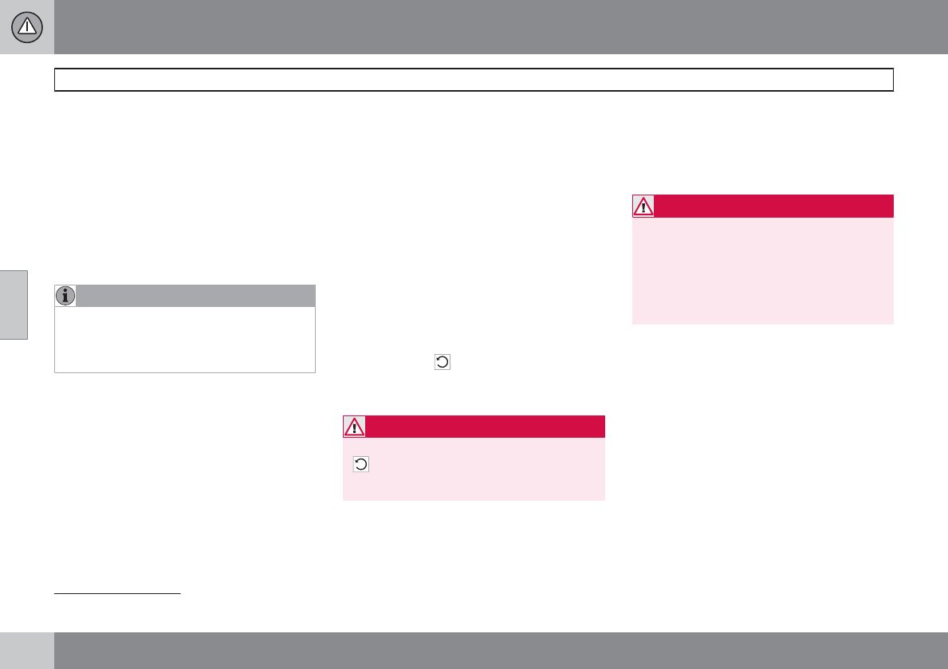
Task: Click the info "i" icon on the gray note
Action: click(65, 296)
